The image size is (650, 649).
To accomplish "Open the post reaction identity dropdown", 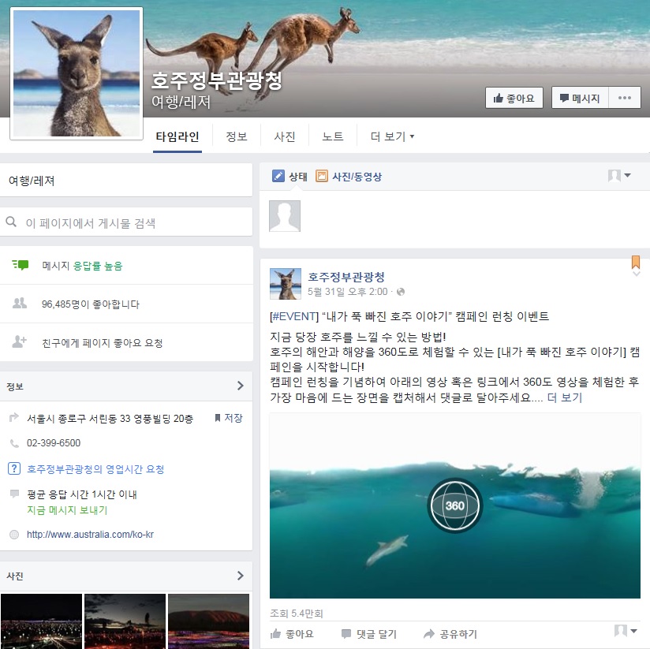I will 626,631.
